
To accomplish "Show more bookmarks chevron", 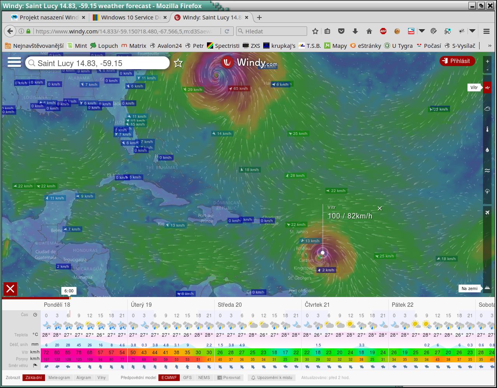I will pos(490,45).
